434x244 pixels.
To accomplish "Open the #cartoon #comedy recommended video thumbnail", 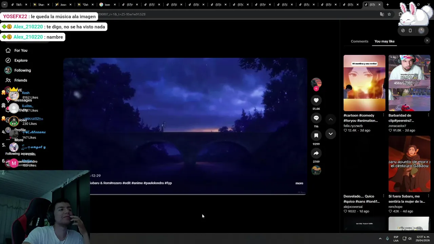I will click(364, 83).
